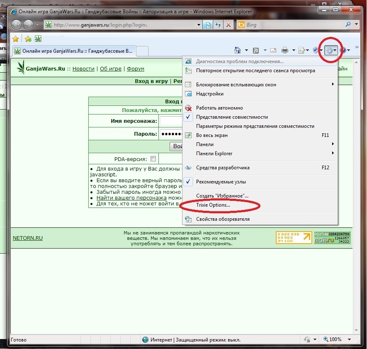Screen dimensions: 367x349
Task: Click the Forward navigation arrow
Action: pyautogui.click(x=28, y=25)
